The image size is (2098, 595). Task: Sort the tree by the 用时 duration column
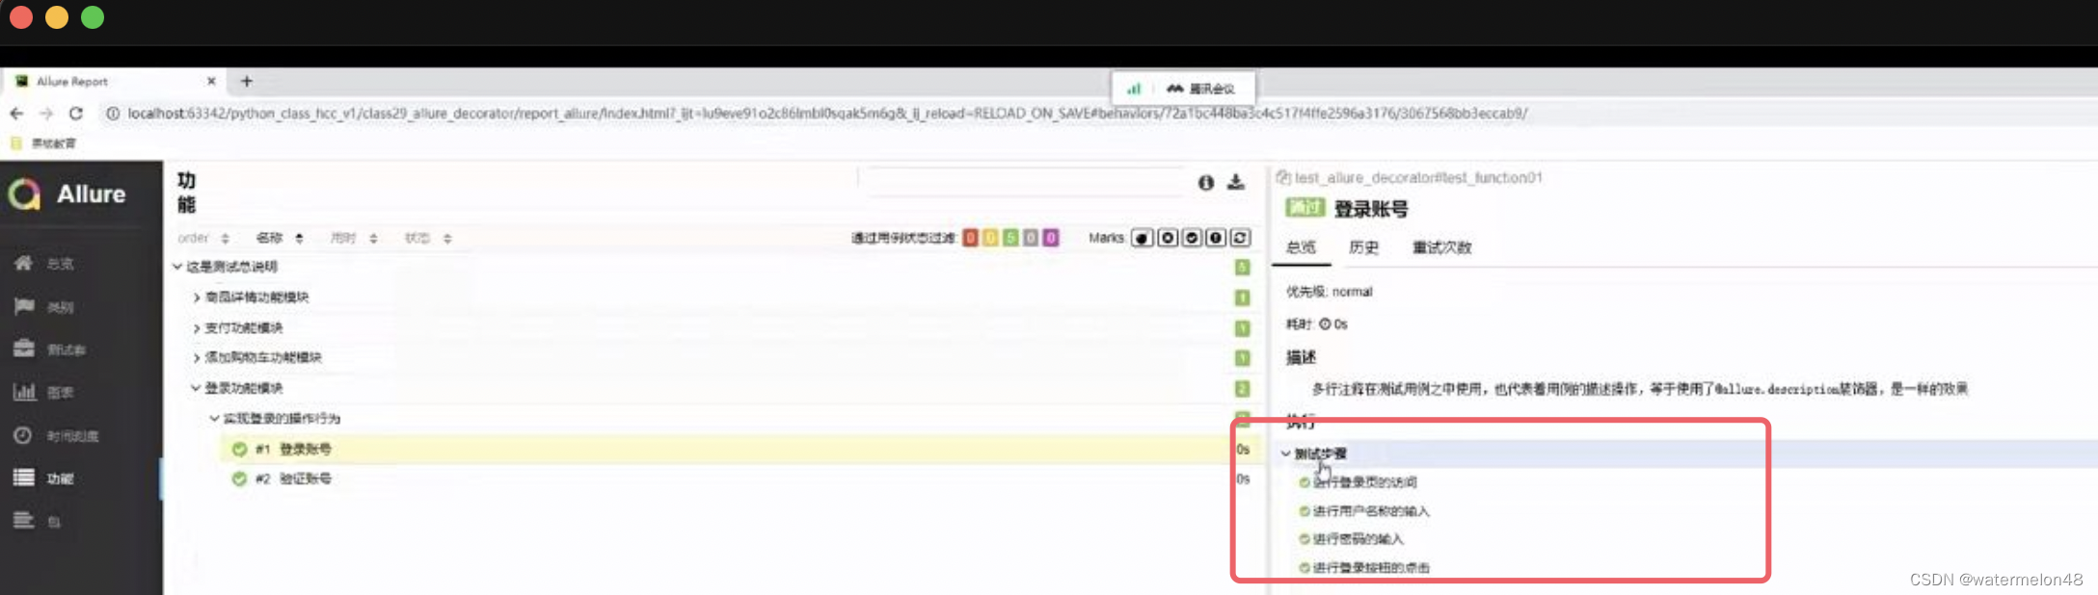point(354,238)
